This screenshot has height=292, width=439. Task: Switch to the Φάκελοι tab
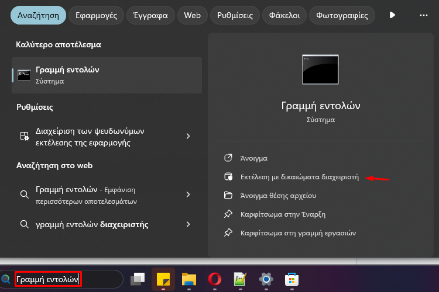tap(284, 15)
